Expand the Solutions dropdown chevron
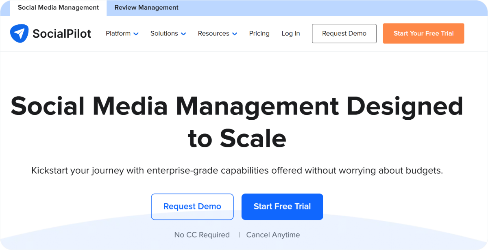Viewport: 488px width, 250px height. point(183,34)
